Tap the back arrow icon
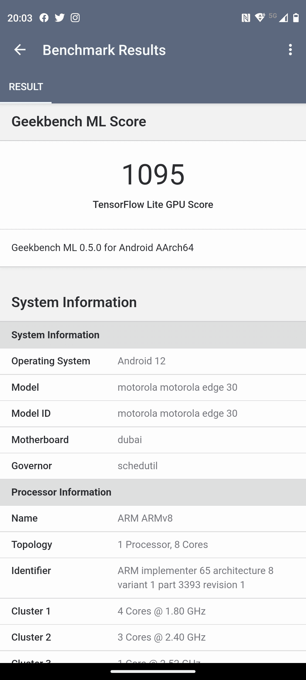The image size is (306, 680). tap(20, 50)
